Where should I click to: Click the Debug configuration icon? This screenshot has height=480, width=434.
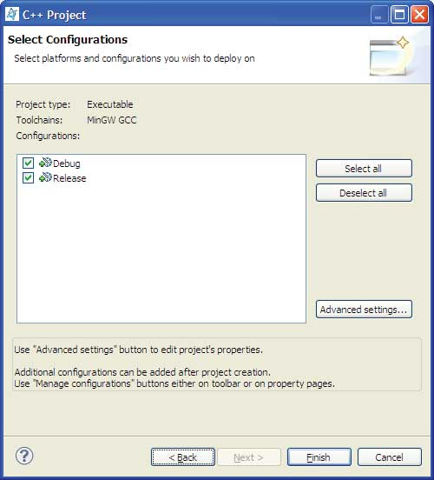pos(45,163)
